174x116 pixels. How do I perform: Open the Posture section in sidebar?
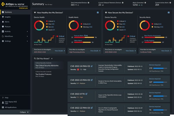click(3, 27)
